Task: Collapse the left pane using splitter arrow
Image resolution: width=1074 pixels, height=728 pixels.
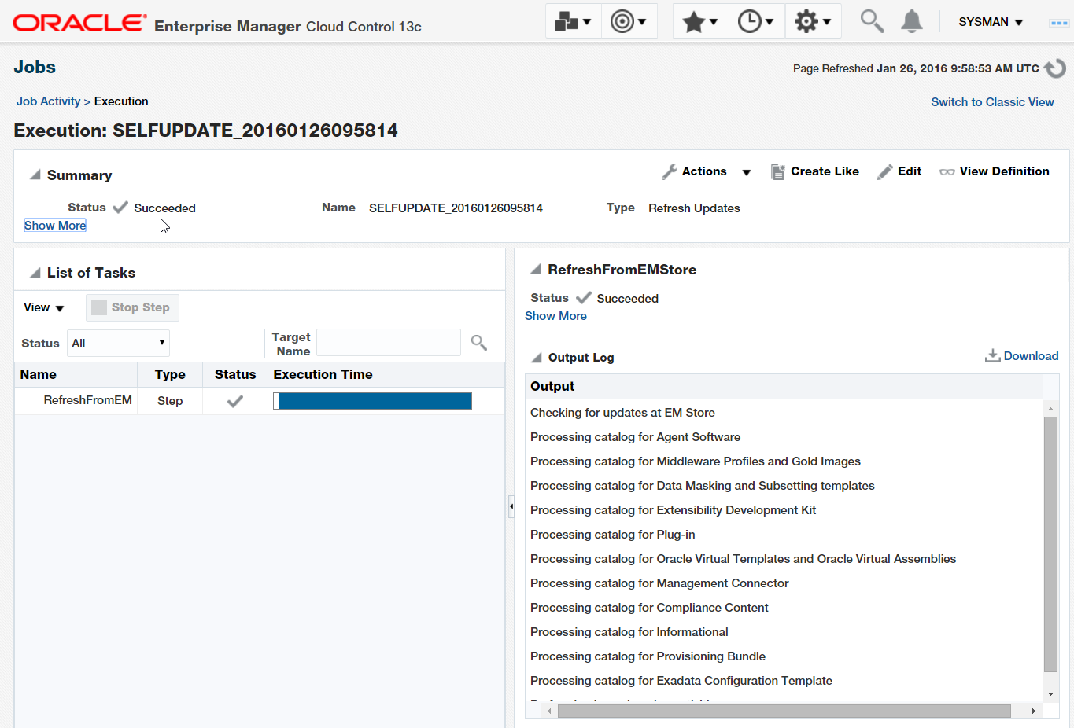Action: (x=511, y=506)
